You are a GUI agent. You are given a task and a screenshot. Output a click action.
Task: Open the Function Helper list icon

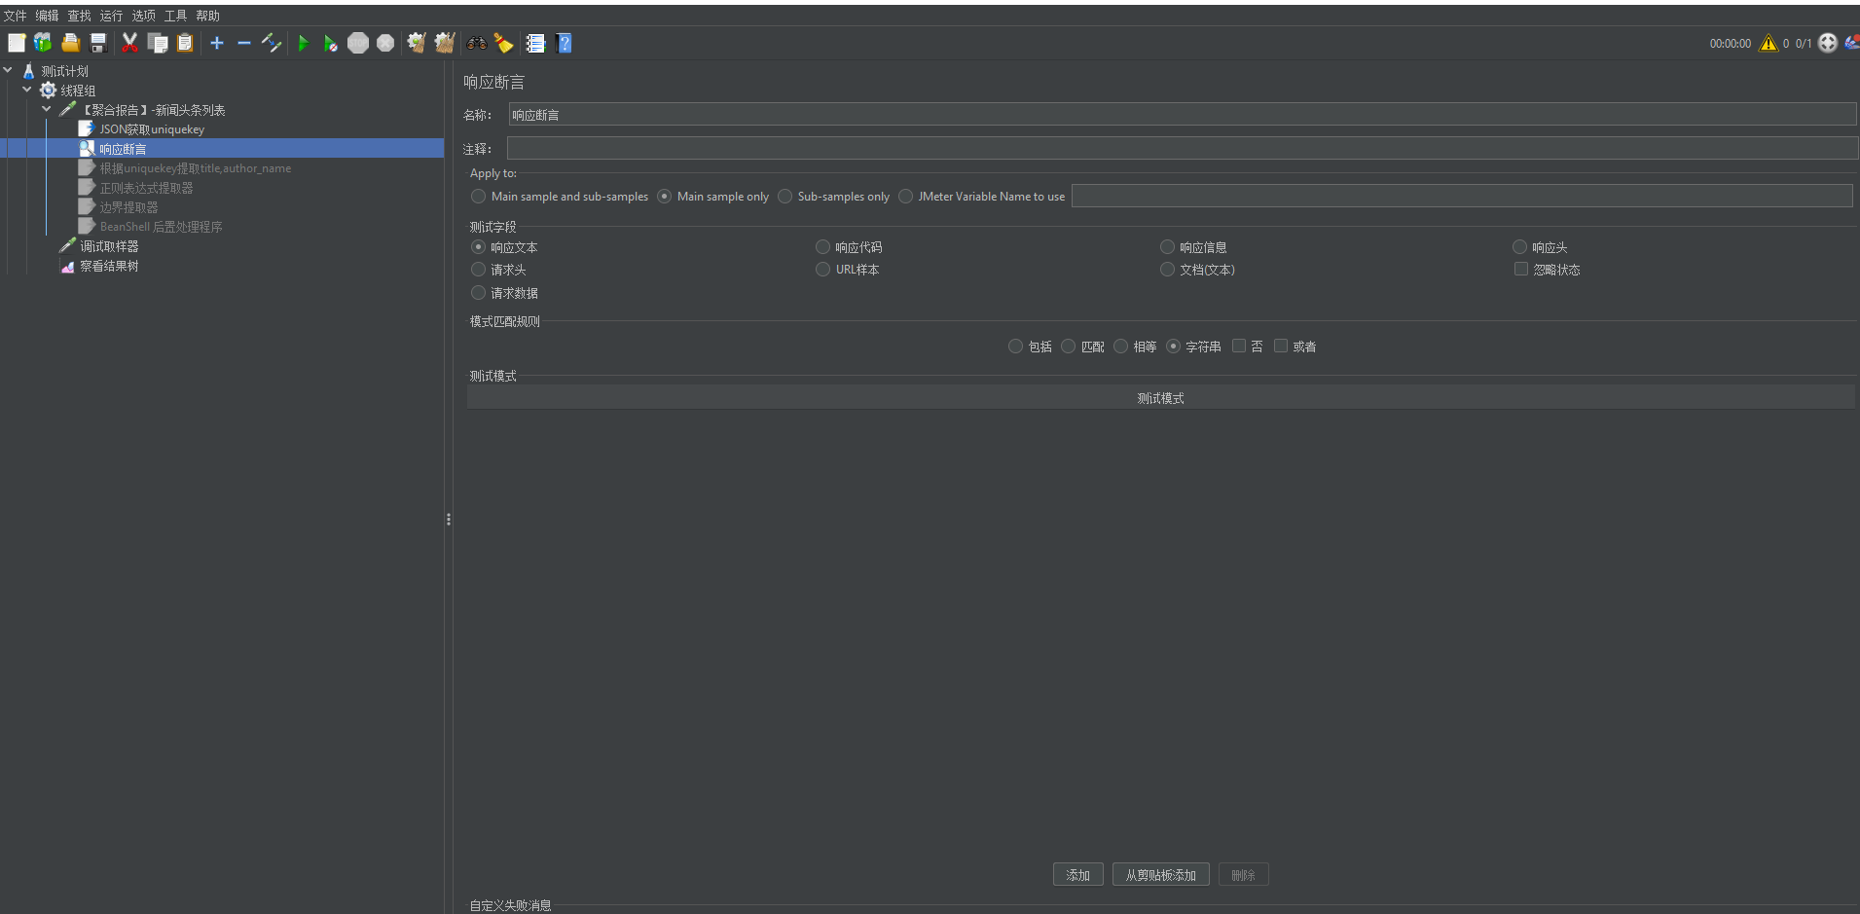click(x=535, y=43)
